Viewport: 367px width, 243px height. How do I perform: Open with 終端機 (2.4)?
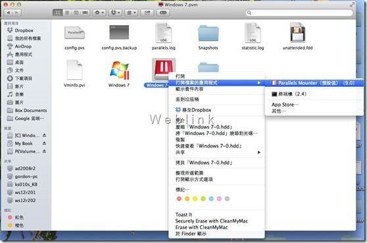click(x=314, y=94)
